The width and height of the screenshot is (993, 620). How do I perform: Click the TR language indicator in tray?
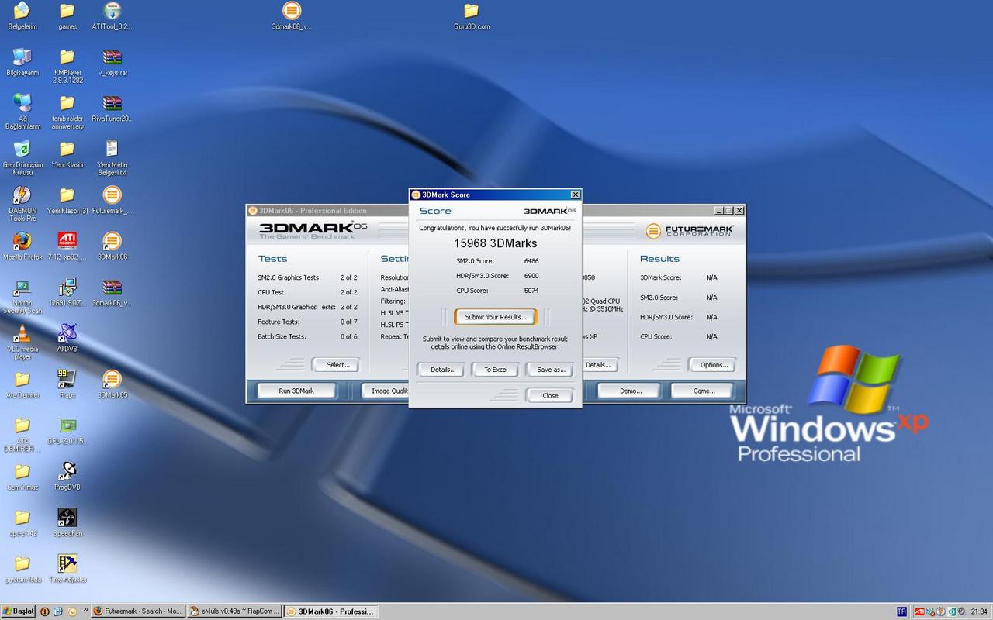pyautogui.click(x=901, y=611)
